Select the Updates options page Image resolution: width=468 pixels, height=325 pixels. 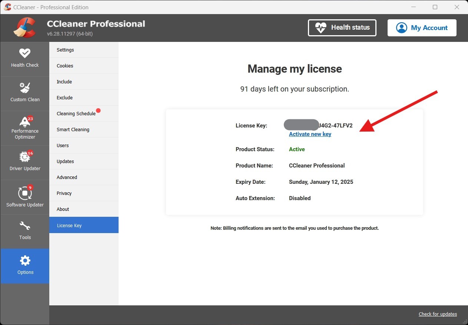click(84, 161)
